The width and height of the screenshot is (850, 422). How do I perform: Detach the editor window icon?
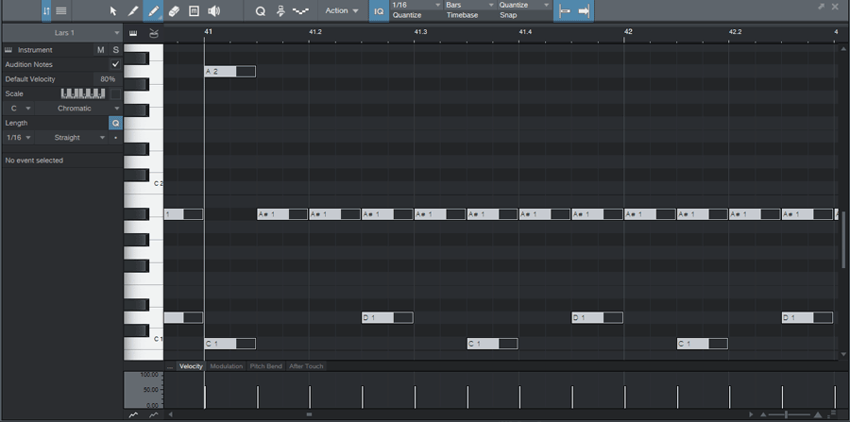pyautogui.click(x=822, y=7)
